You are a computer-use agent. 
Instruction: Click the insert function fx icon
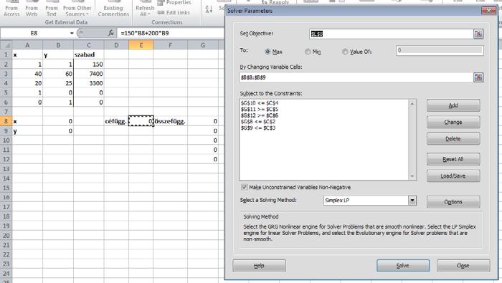[x=110, y=33]
